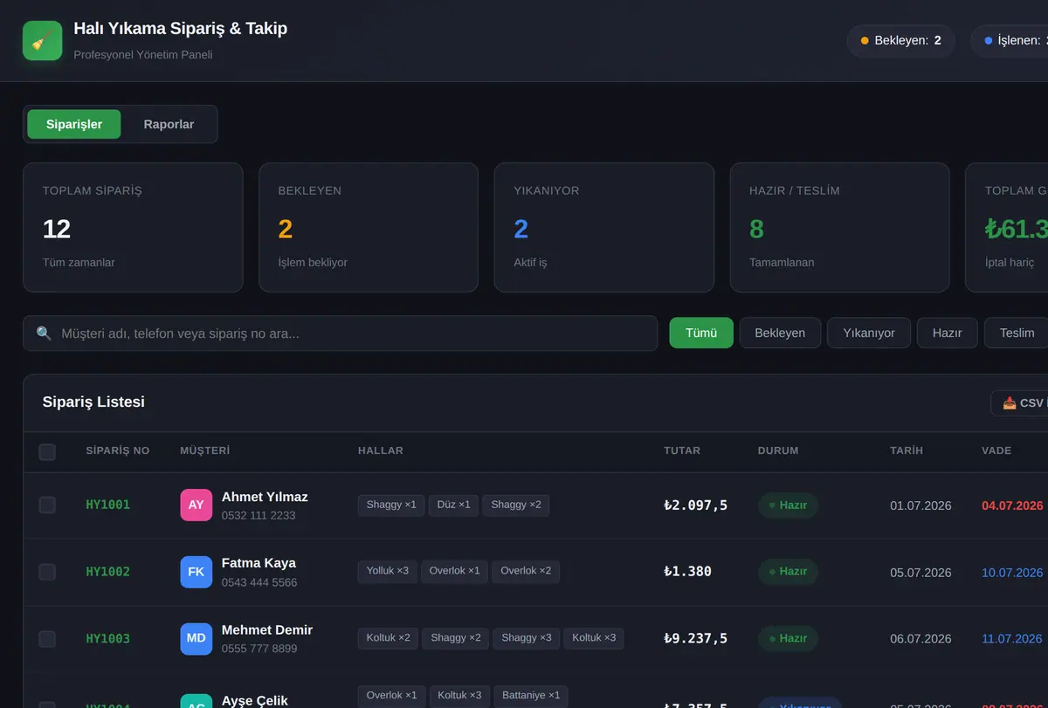This screenshot has width=1048, height=708.
Task: Filter orders by Bekleyen
Action: [780, 333]
